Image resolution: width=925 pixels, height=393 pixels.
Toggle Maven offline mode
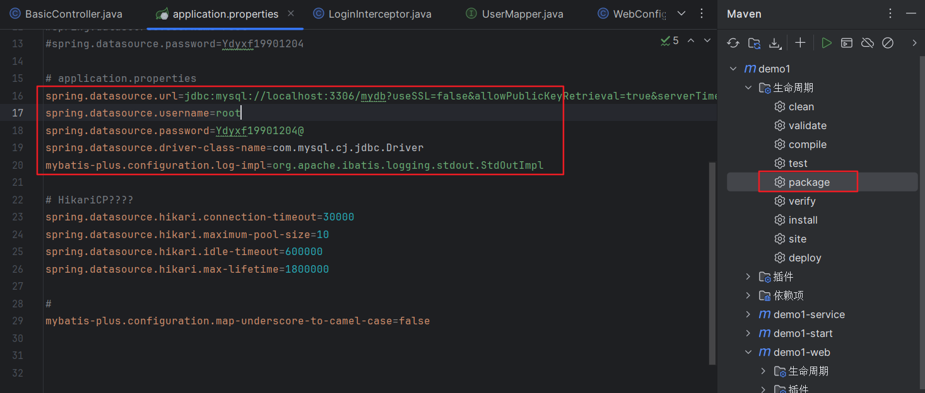point(867,43)
